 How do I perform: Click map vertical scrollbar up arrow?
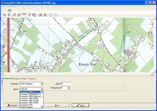coord(155,19)
